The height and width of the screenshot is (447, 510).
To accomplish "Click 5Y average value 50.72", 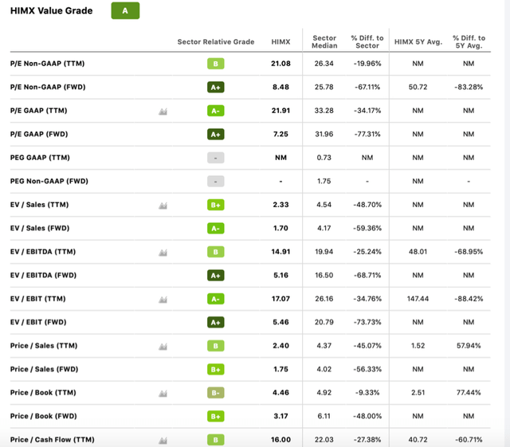I will tap(418, 87).
